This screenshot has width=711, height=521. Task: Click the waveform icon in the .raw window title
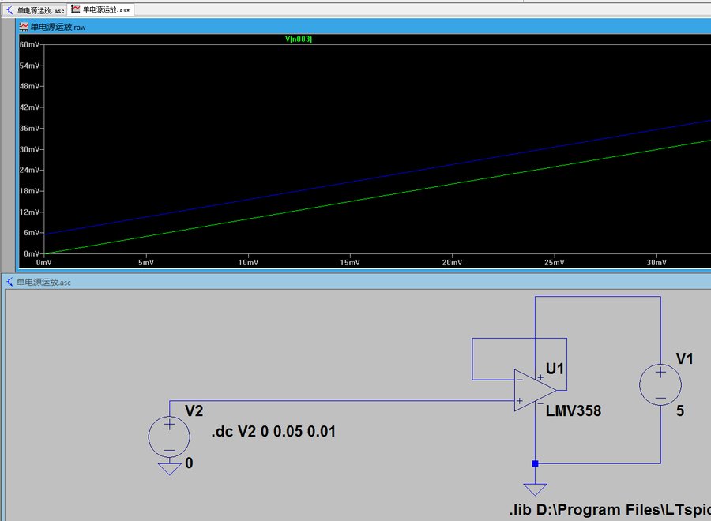[x=24, y=27]
